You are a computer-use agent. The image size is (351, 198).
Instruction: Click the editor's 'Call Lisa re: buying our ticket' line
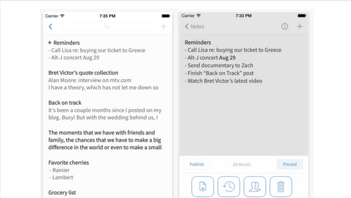(x=233, y=50)
